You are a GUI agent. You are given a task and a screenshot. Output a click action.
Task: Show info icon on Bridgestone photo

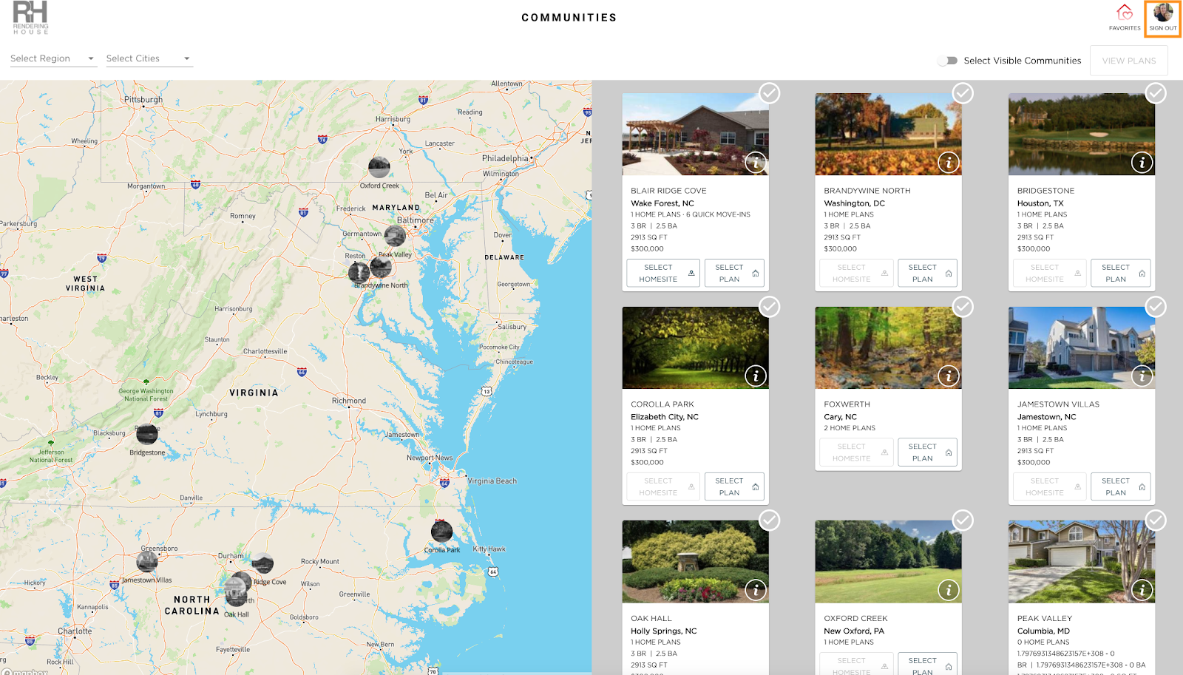[1142, 163]
